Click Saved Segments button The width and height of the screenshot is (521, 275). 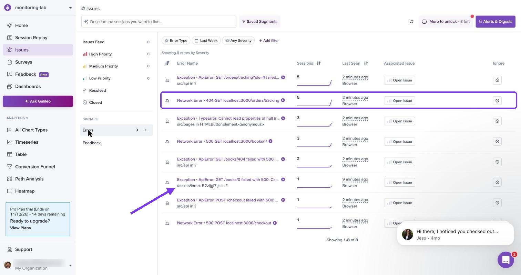tap(259, 22)
